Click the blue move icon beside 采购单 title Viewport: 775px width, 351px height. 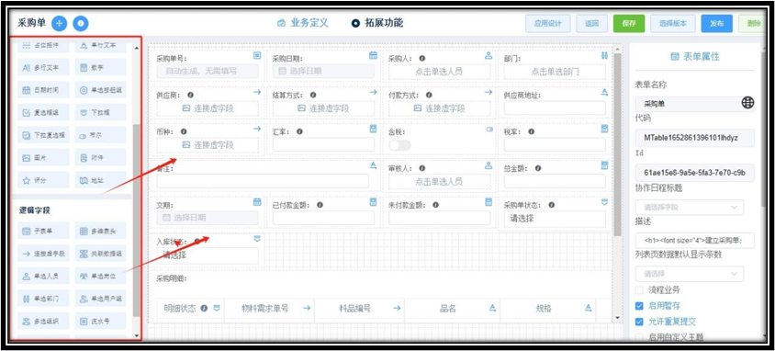[60, 23]
